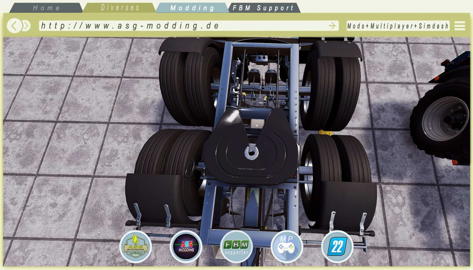Select the ASG Modding logo
The height and width of the screenshot is (270, 473).
(186, 246)
